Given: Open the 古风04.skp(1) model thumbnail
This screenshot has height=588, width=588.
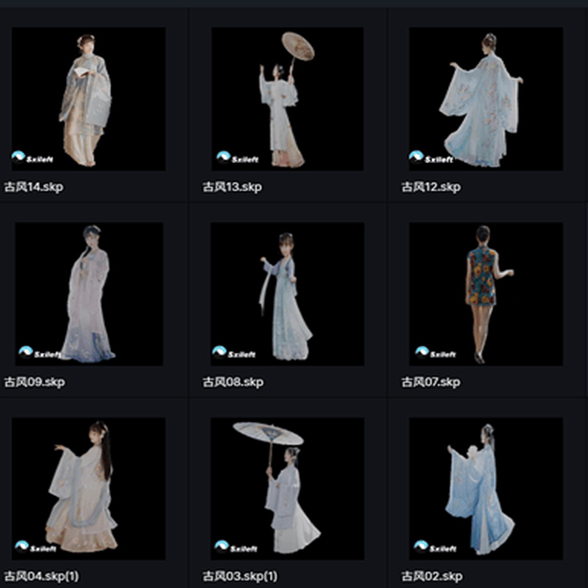Looking at the screenshot, I should tap(88, 489).
